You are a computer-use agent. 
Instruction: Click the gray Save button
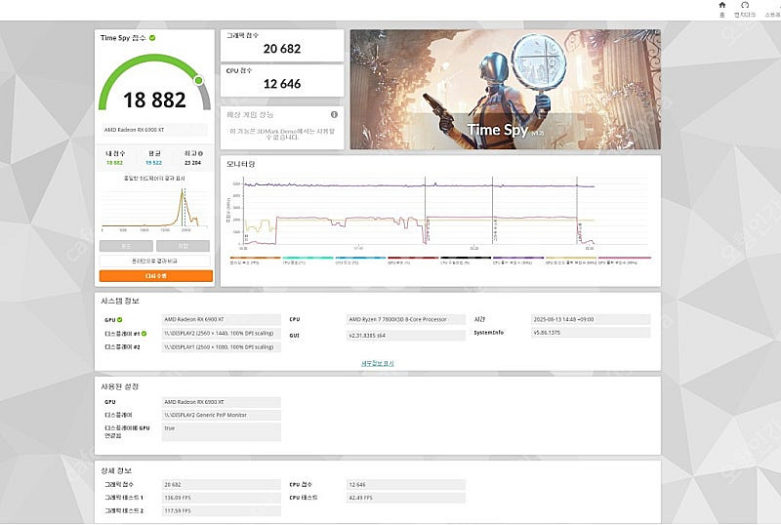click(x=183, y=246)
